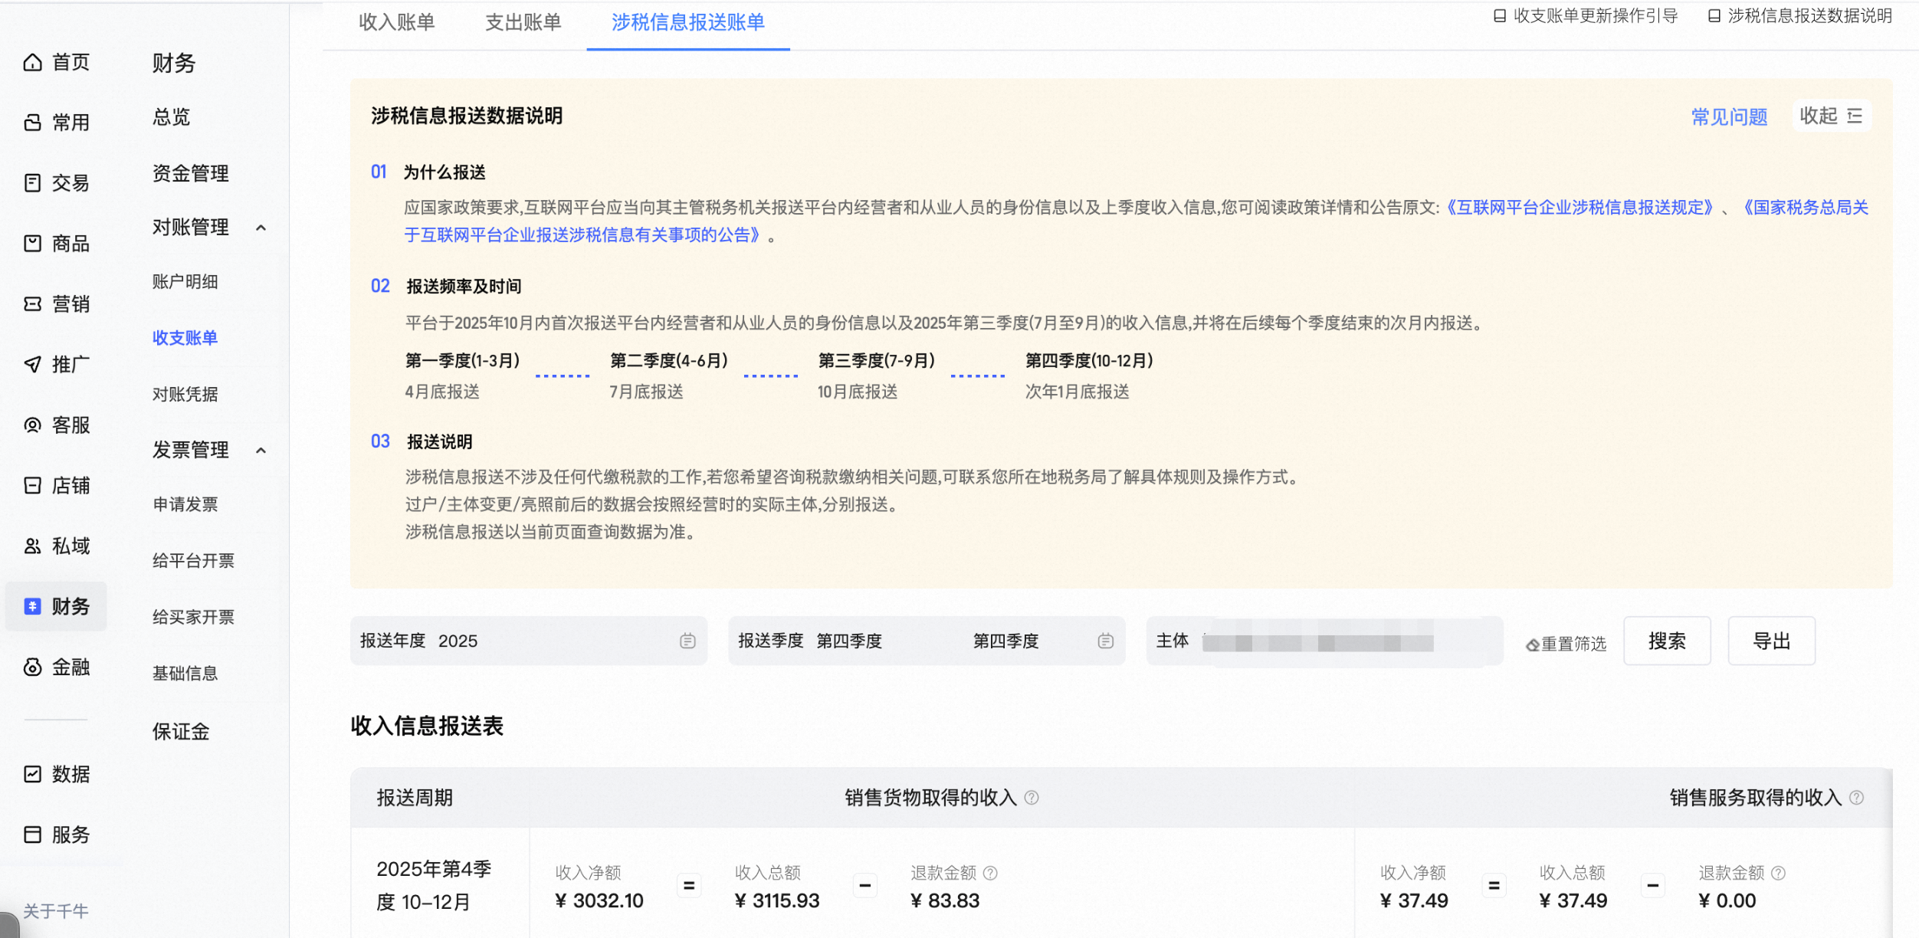Open the 商品 sidebar icon
Viewport: 1919px width, 938px height.
(x=32, y=244)
